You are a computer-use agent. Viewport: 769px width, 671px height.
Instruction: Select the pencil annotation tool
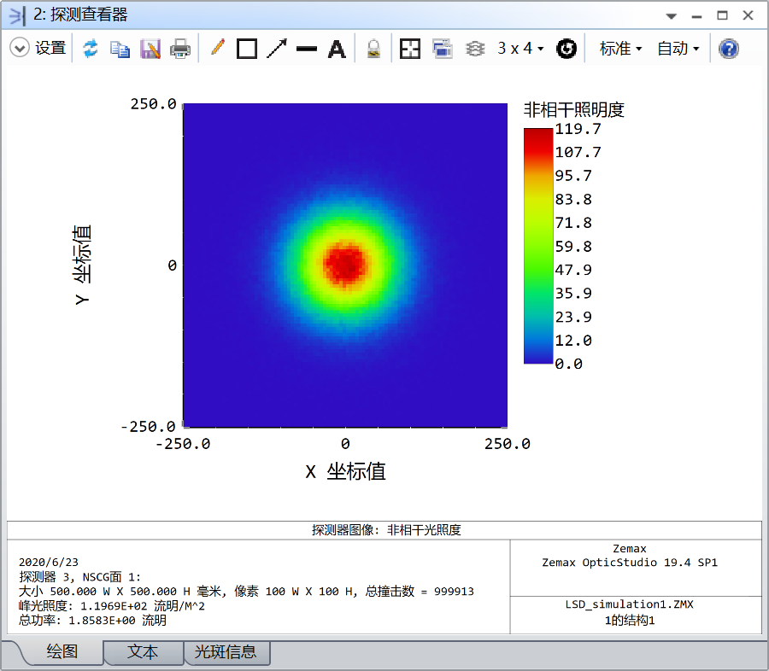tap(217, 49)
